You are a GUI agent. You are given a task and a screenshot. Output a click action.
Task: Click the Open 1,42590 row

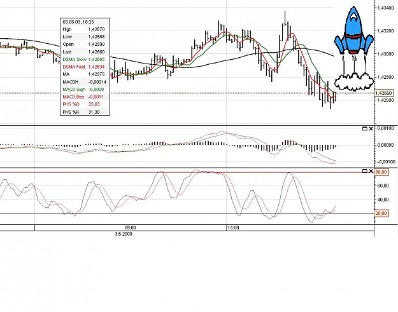coord(85,44)
